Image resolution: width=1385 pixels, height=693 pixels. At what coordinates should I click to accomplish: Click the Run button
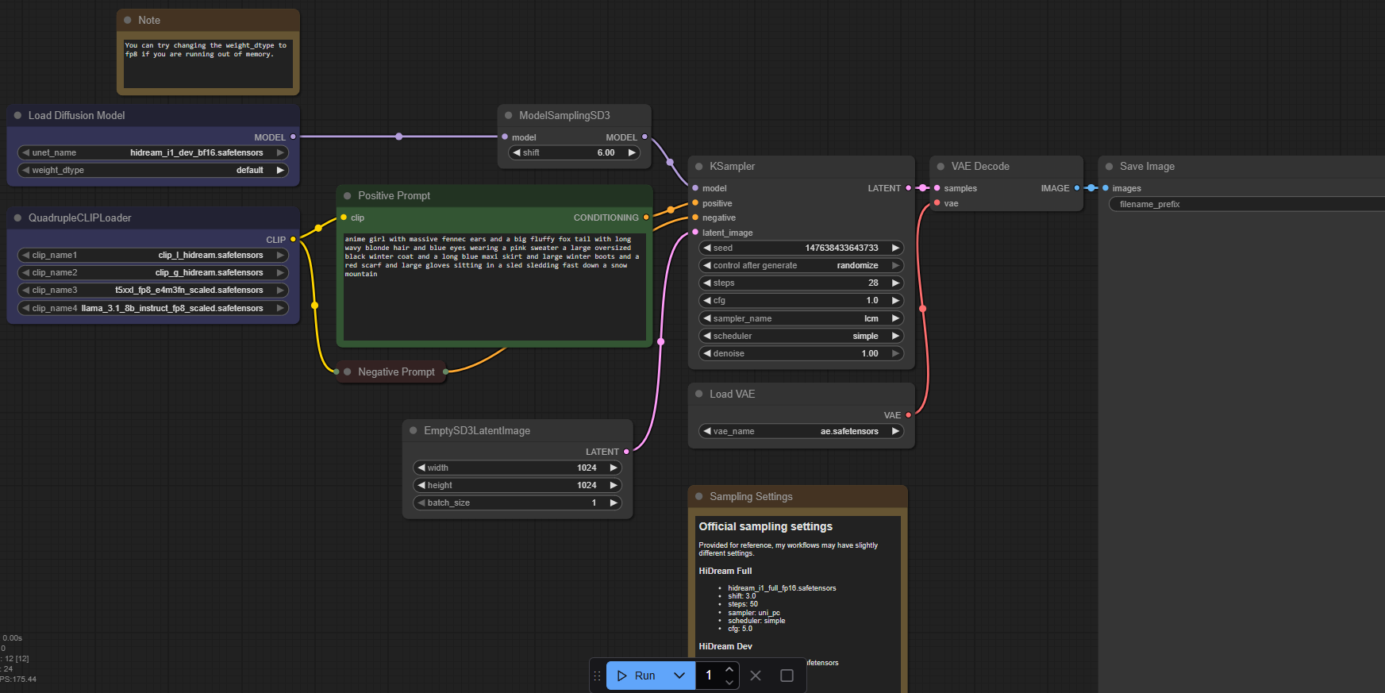pos(637,676)
